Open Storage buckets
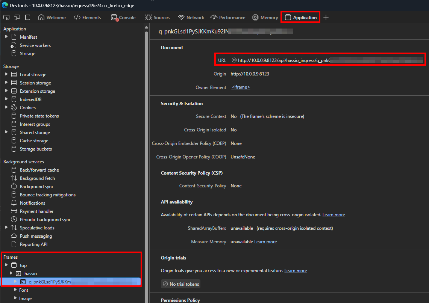The width and height of the screenshot is (429, 303). click(36, 149)
